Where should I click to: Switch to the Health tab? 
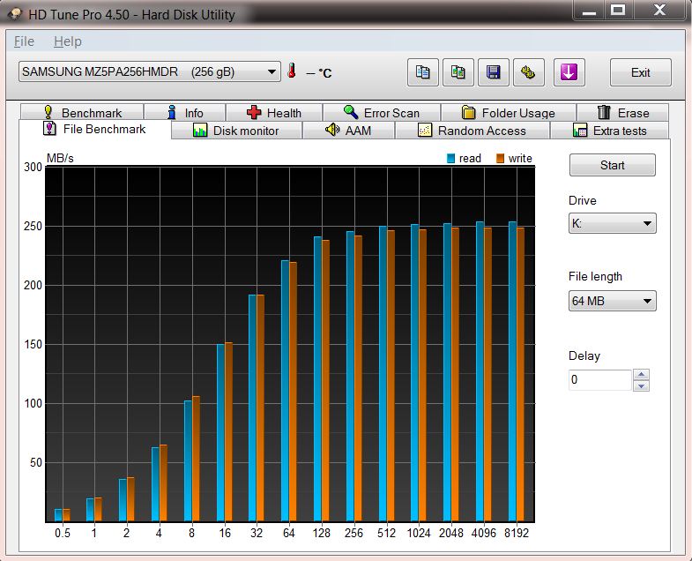tap(274, 113)
